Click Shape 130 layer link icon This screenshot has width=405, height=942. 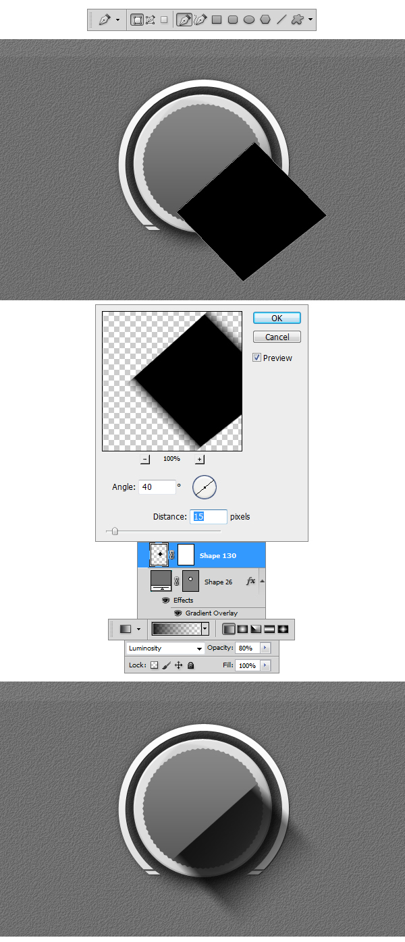coord(172,555)
